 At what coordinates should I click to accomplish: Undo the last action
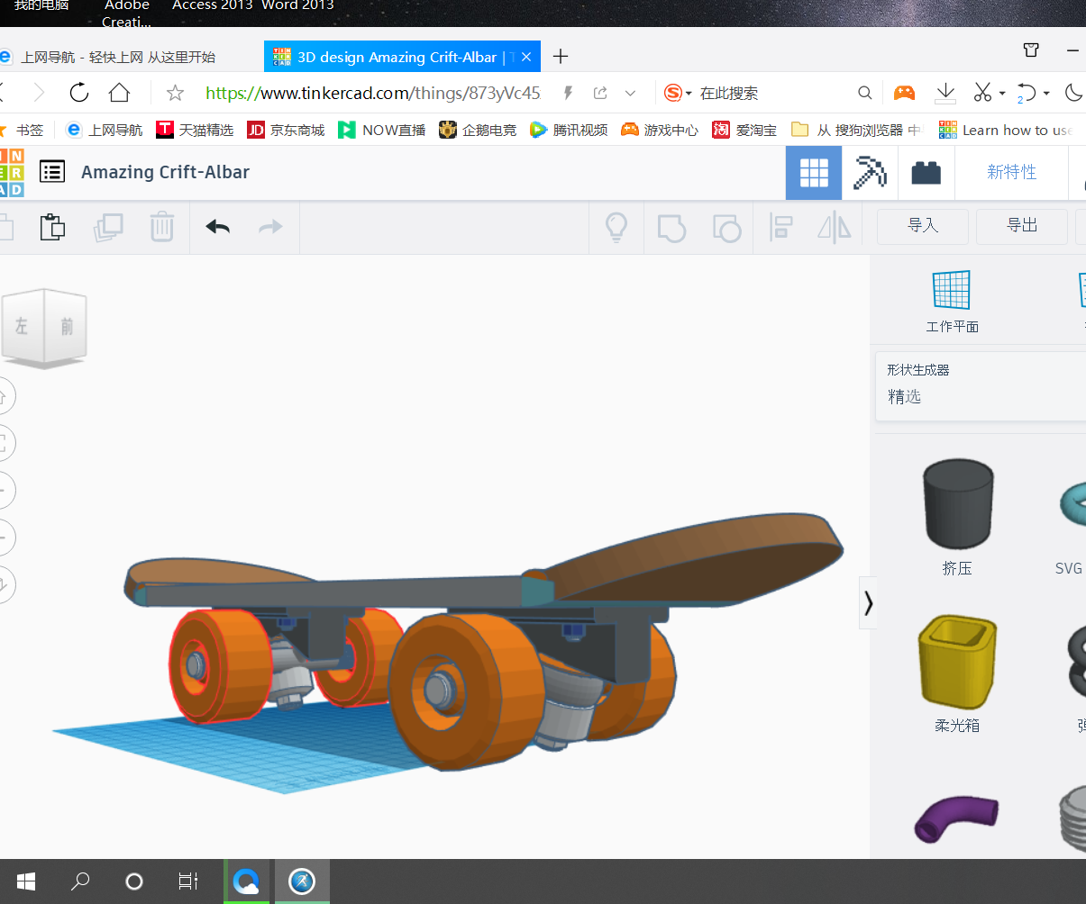click(216, 227)
